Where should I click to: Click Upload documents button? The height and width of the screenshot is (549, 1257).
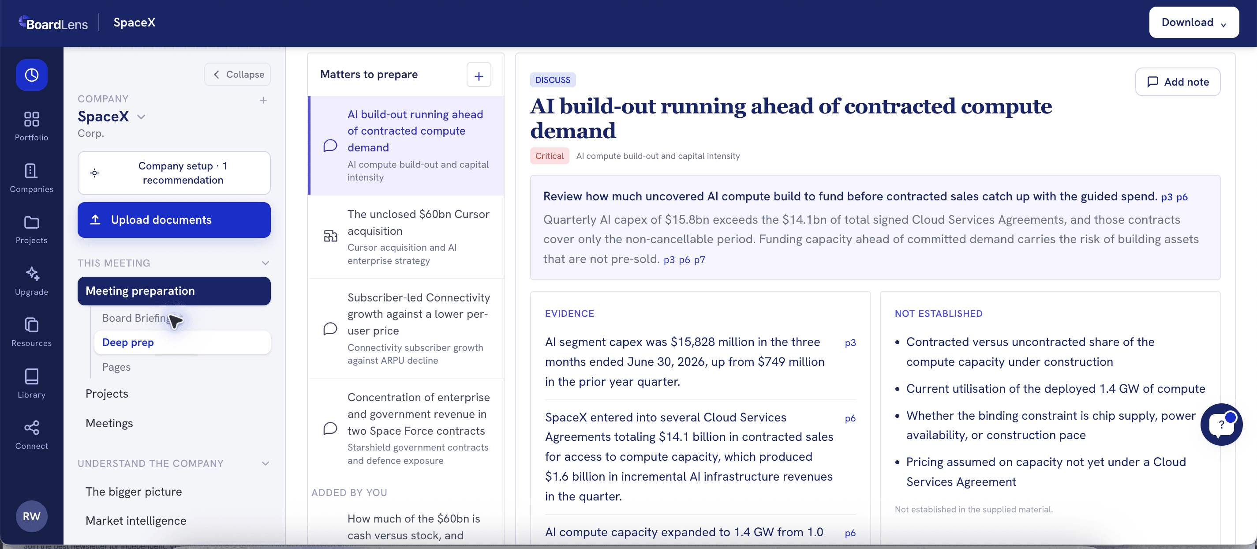click(174, 220)
